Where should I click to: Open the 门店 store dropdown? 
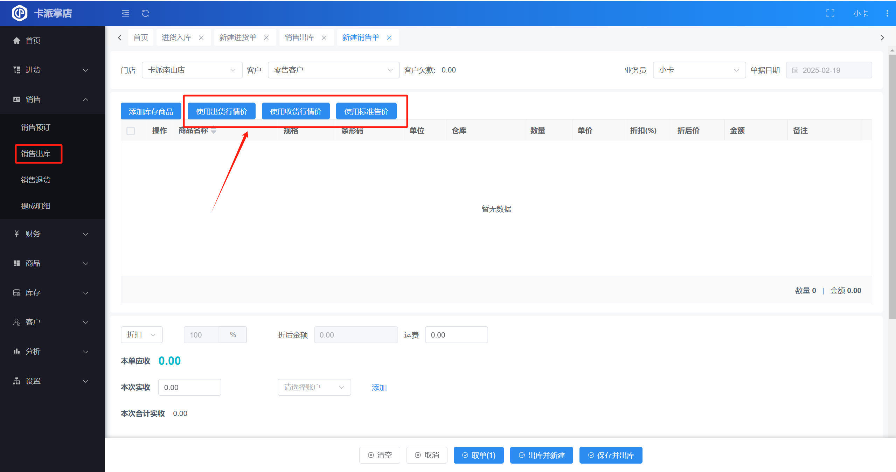[192, 70]
